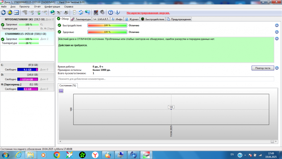Open the Конфигурация menu
The height and width of the screenshot is (159, 282).
(x=52, y=6)
